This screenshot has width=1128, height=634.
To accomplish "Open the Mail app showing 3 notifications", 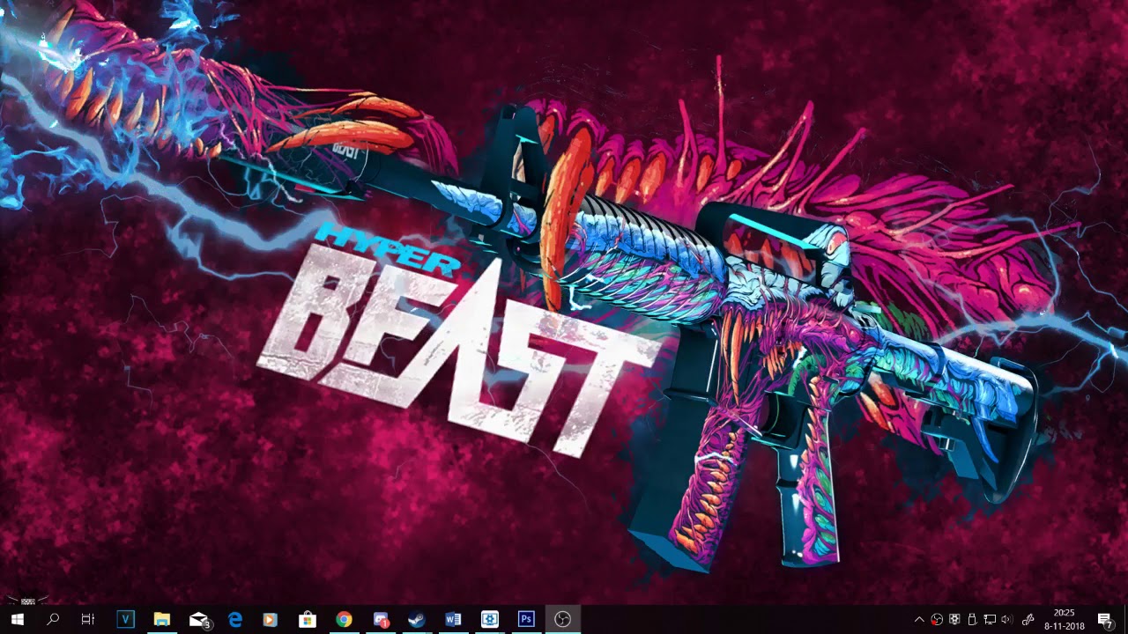I will tap(197, 618).
